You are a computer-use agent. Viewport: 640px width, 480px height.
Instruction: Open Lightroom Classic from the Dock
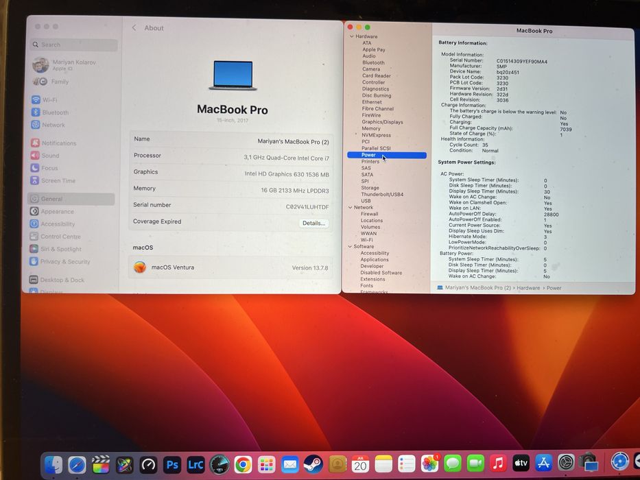[195, 464]
